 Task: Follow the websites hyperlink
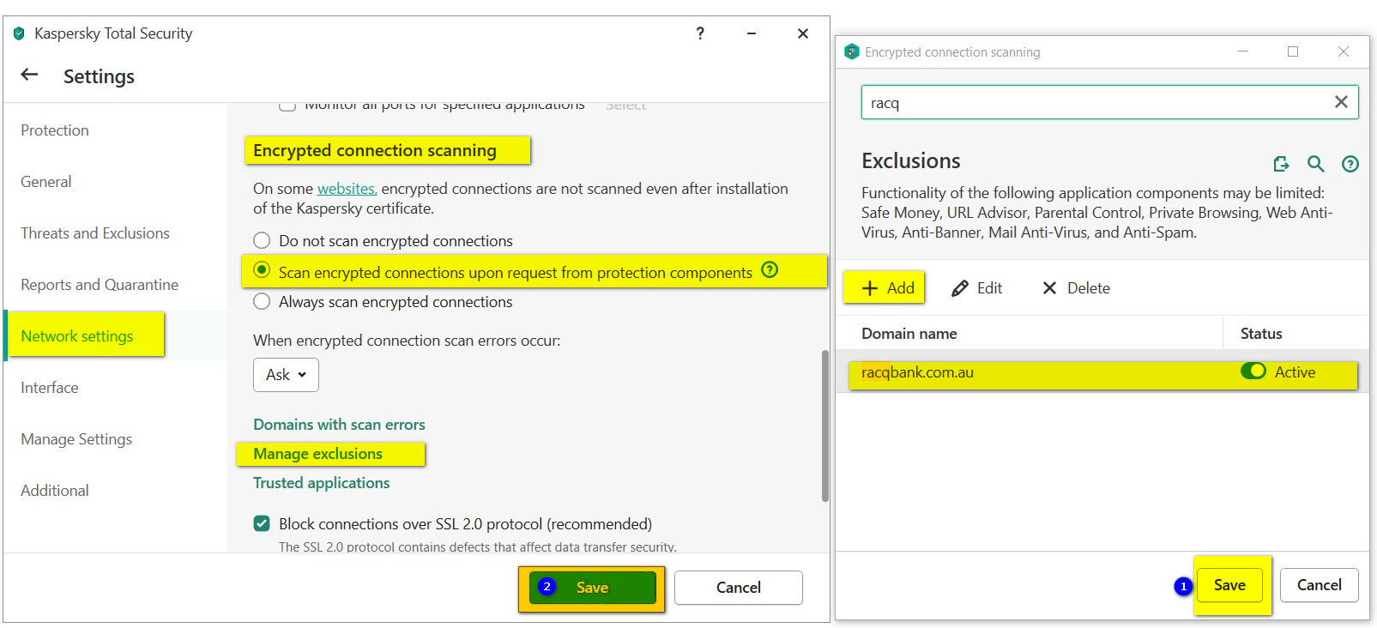tap(347, 189)
